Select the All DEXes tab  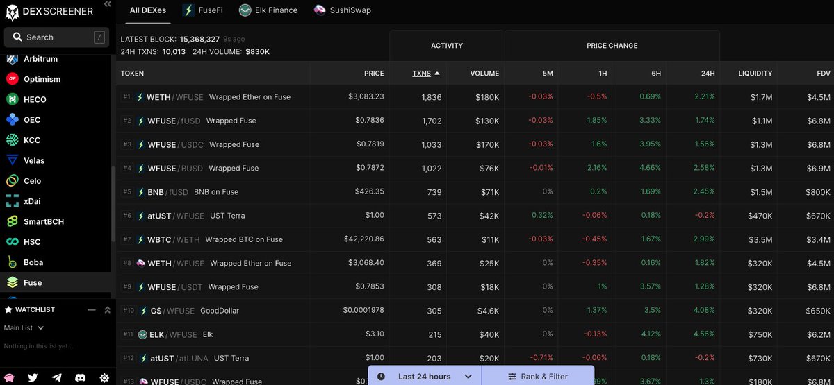pos(147,10)
